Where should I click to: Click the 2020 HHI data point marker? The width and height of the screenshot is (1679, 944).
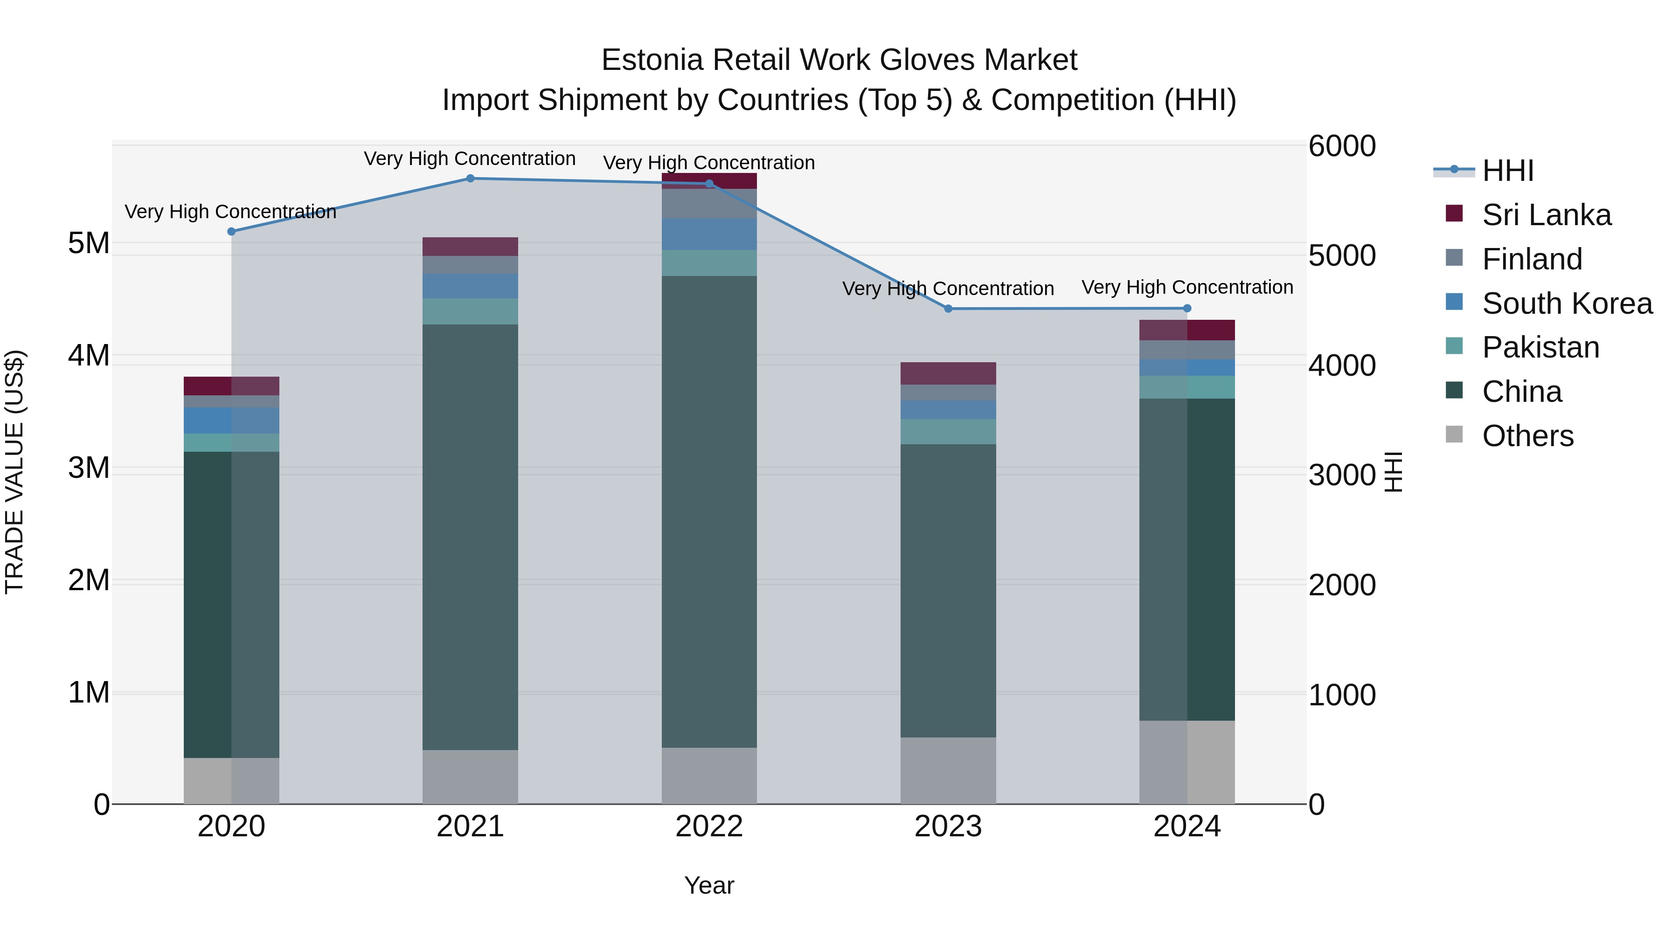231,231
